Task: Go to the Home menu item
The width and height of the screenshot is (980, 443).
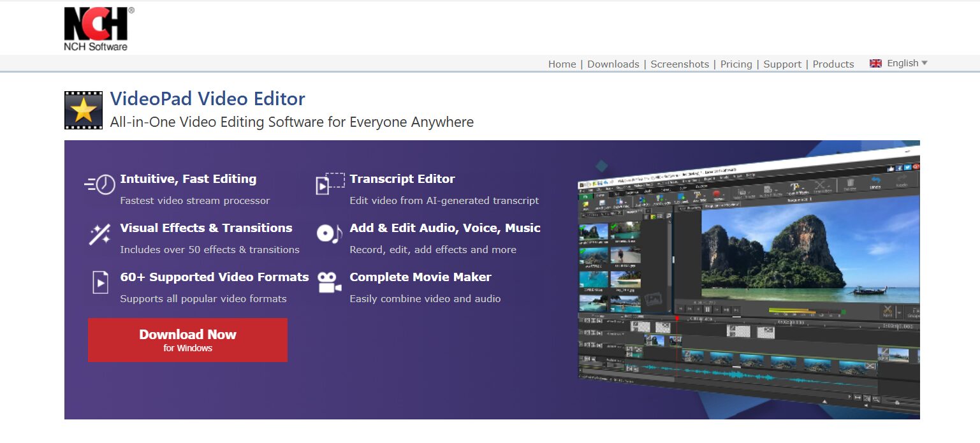Action: 562,64
